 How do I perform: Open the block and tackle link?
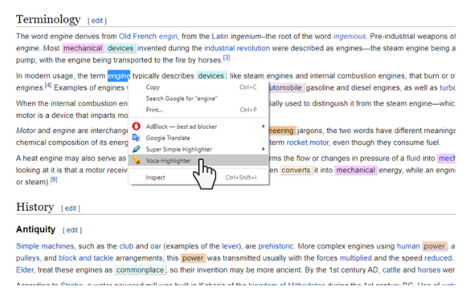[x=86, y=258]
